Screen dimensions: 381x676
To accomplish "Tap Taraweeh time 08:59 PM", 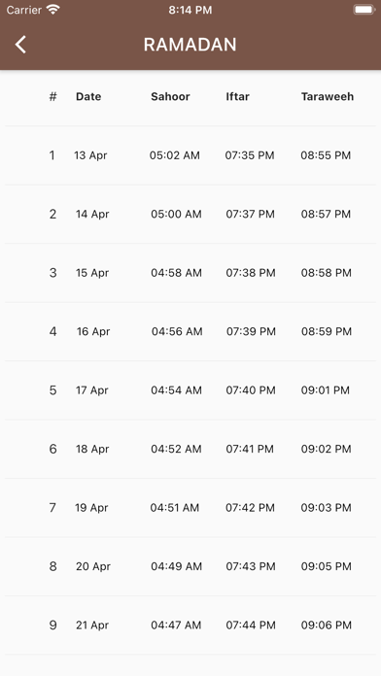I will 327,331.
